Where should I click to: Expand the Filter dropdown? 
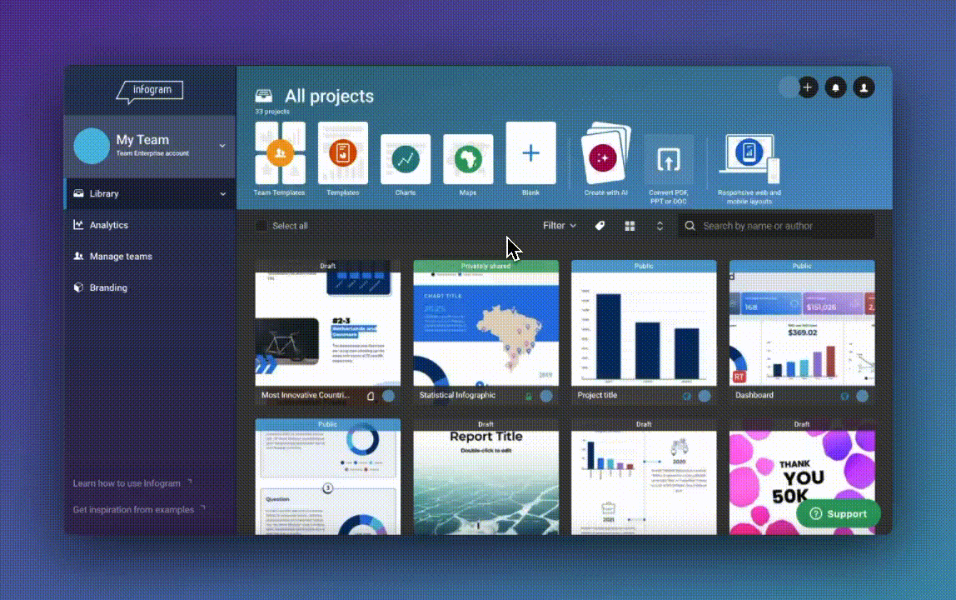[560, 226]
